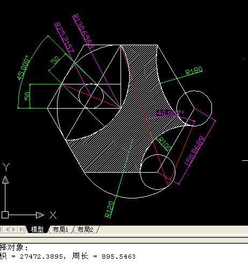Click the 择对象 command prompt line
This screenshot has width=248, height=263.
[14, 247]
